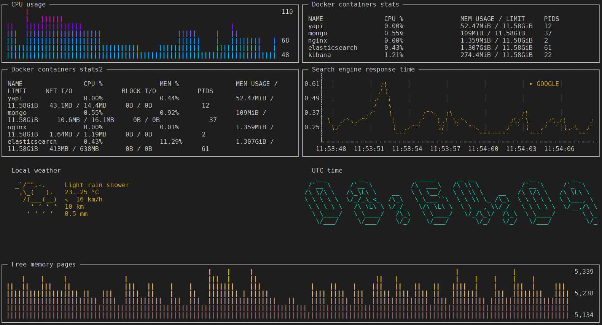Click the 11:54:03 time axis label
This screenshot has width=602, height=325.
[x=521, y=149]
